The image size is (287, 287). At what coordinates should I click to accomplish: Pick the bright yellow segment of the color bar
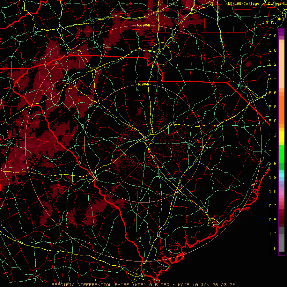(282, 136)
